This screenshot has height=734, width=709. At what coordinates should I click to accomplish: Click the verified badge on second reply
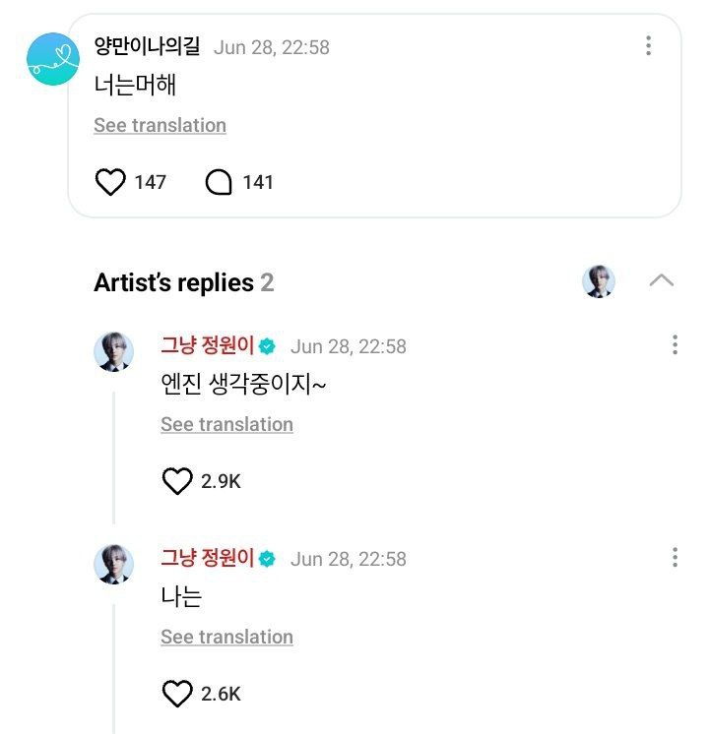coord(267,559)
